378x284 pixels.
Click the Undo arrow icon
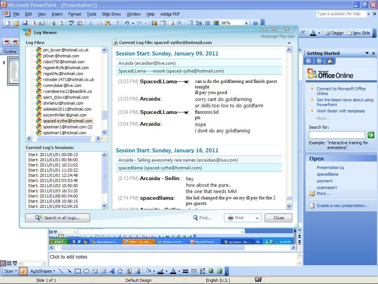[x=127, y=23]
